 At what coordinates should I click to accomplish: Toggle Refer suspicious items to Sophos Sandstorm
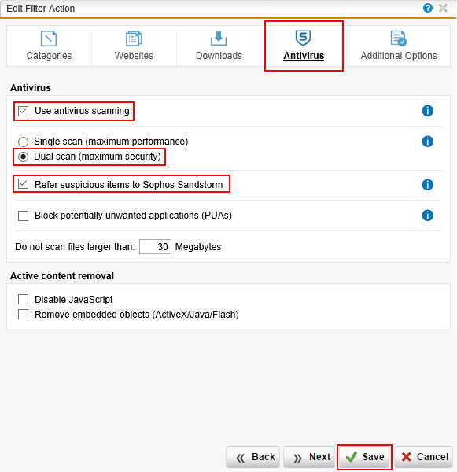pos(23,184)
